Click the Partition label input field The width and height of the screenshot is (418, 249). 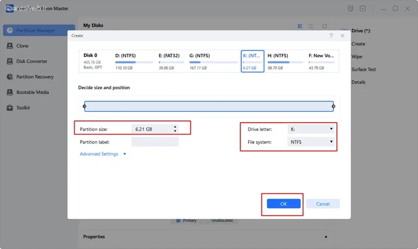[x=155, y=142]
